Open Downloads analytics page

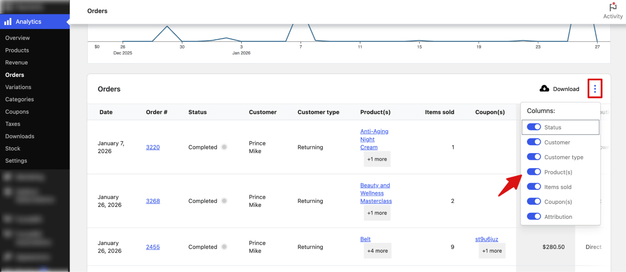20,136
